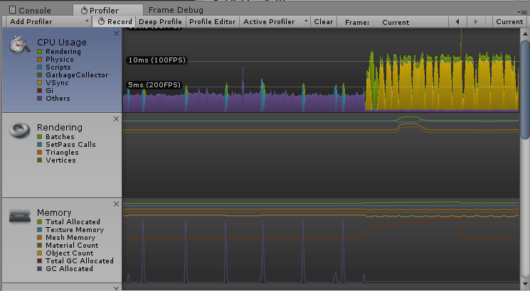This screenshot has width=530, height=291.
Task: Go to previous frame arrow
Action: [457, 21]
